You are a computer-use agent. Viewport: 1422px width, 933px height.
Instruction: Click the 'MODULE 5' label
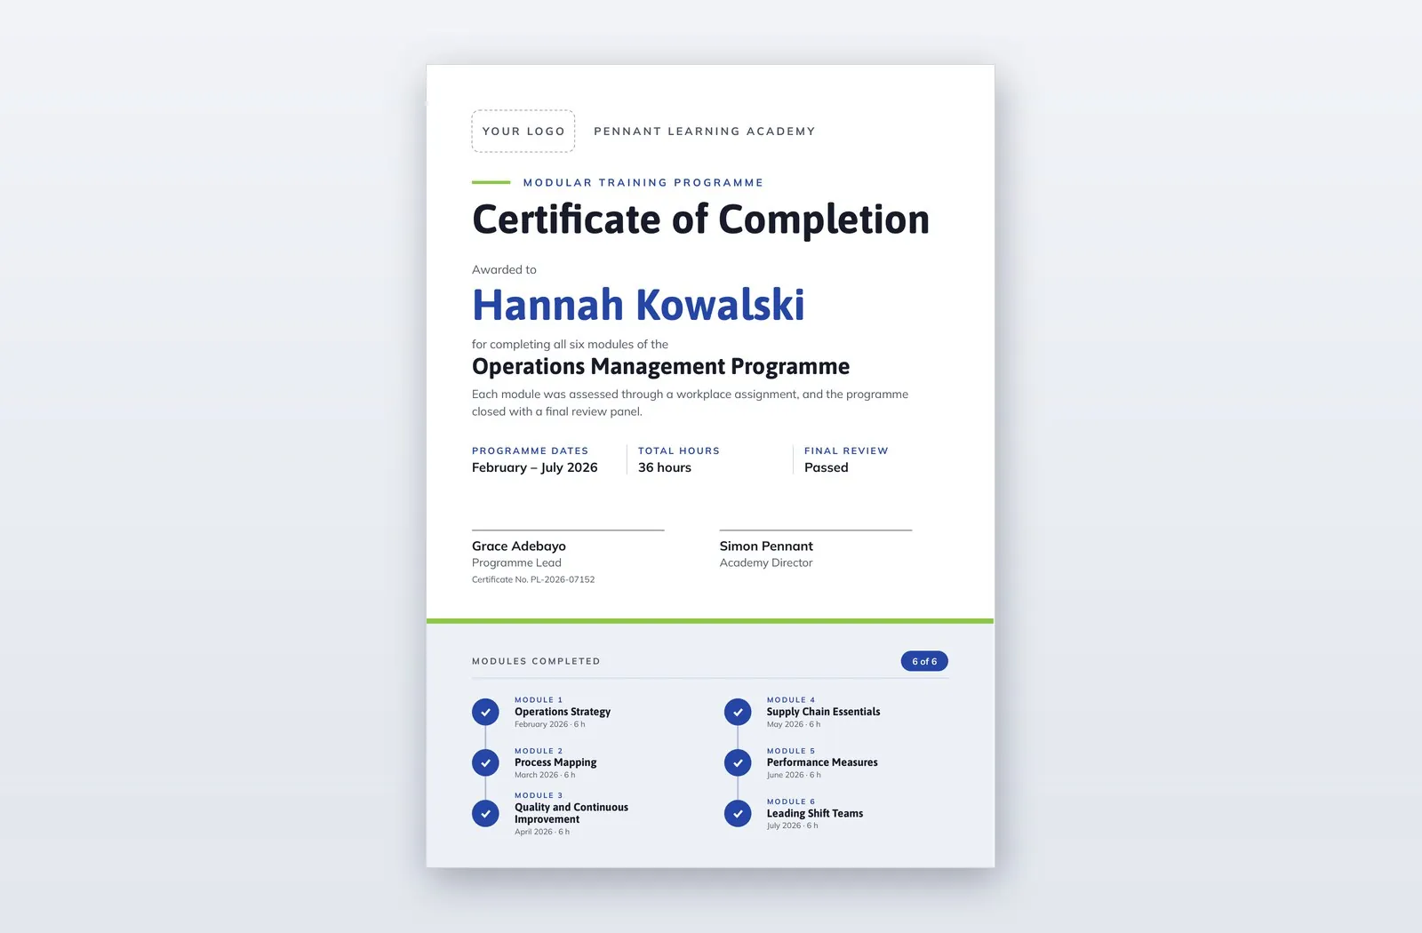click(791, 751)
